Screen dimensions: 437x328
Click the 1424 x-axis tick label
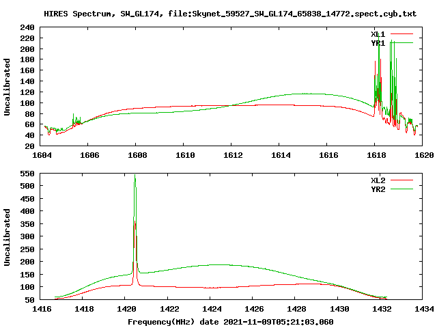click(x=212, y=309)
